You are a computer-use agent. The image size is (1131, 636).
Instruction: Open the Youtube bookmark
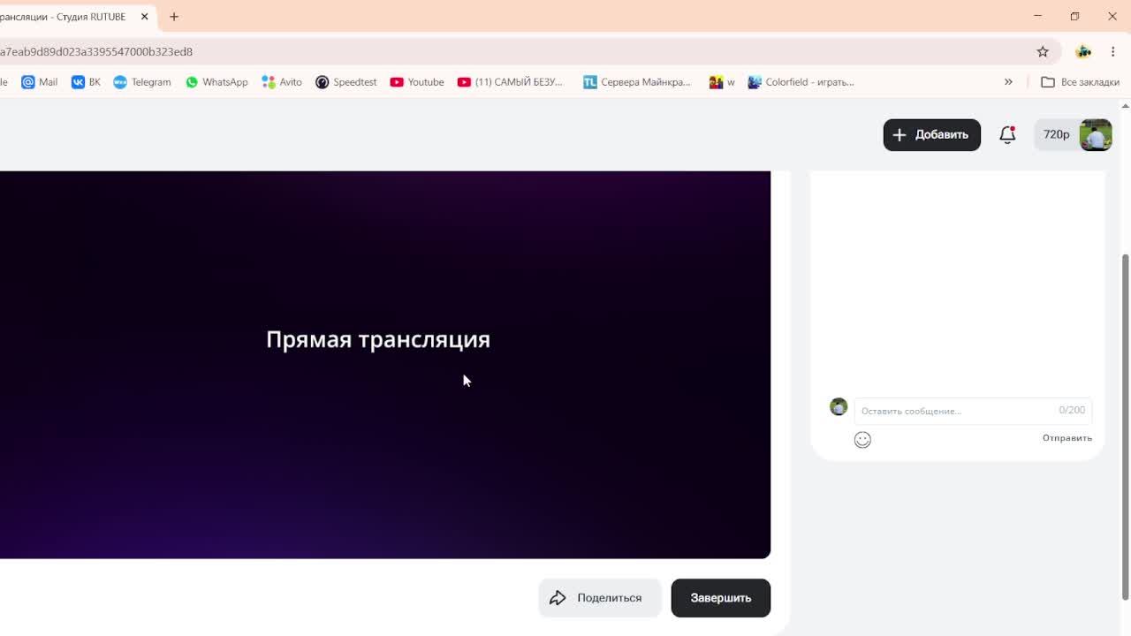click(x=417, y=82)
